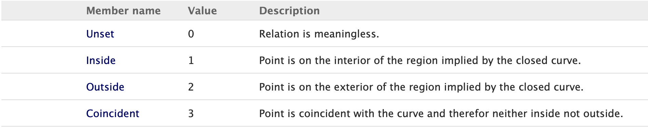This screenshot has height=128, width=648.
Task: Click the Description column header
Action: tap(289, 11)
